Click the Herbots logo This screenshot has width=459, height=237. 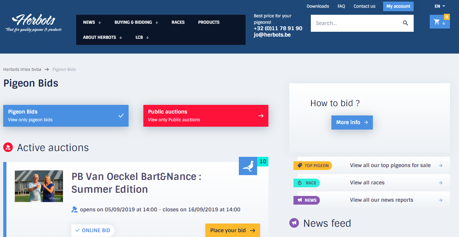click(x=34, y=23)
